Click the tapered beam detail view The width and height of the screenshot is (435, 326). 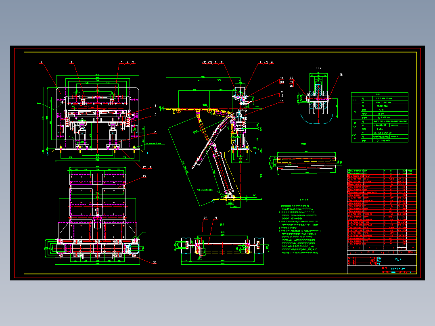(306, 163)
